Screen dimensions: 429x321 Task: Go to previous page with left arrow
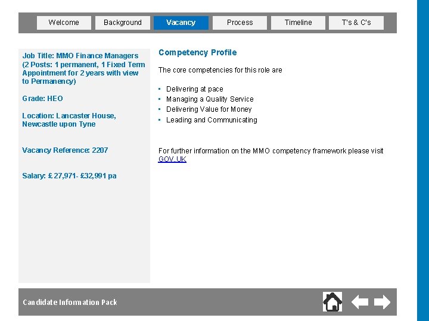pos(359,302)
